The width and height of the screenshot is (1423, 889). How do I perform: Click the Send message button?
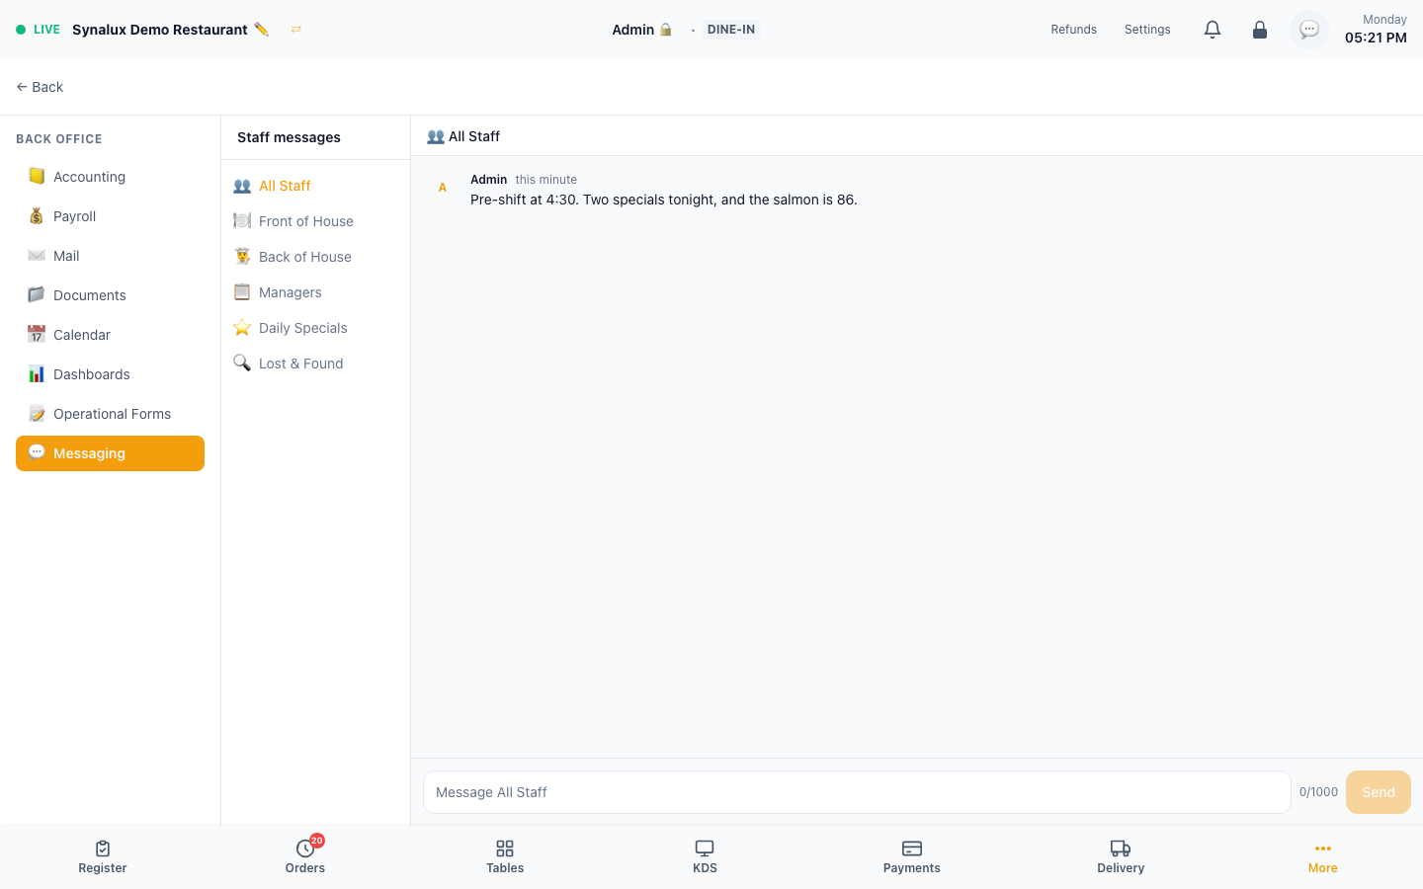tap(1379, 792)
